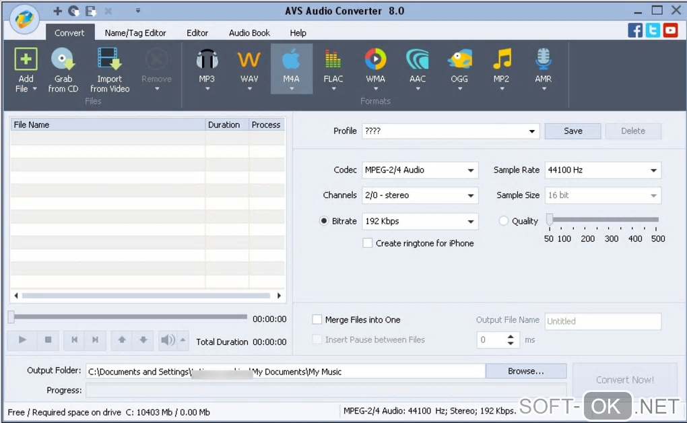The image size is (687, 423).
Task: Click Import from Video icon
Action: point(110,59)
